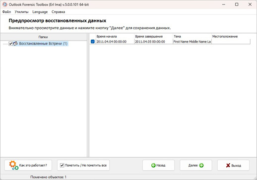257x180 pixels.
Task: Uncheck the Восстановленные Встречи folder checkbox
Action: pos(10,44)
